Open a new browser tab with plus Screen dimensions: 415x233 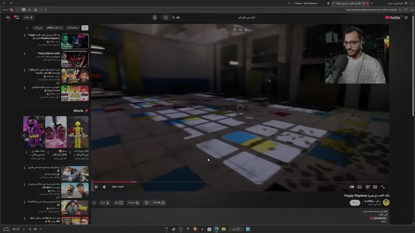tap(289, 3)
